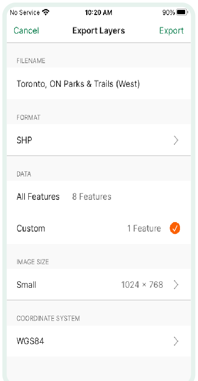Screen dimensions: 198x381
Task: Tap the 90% battery percentage text
Action: pyautogui.click(x=168, y=12)
